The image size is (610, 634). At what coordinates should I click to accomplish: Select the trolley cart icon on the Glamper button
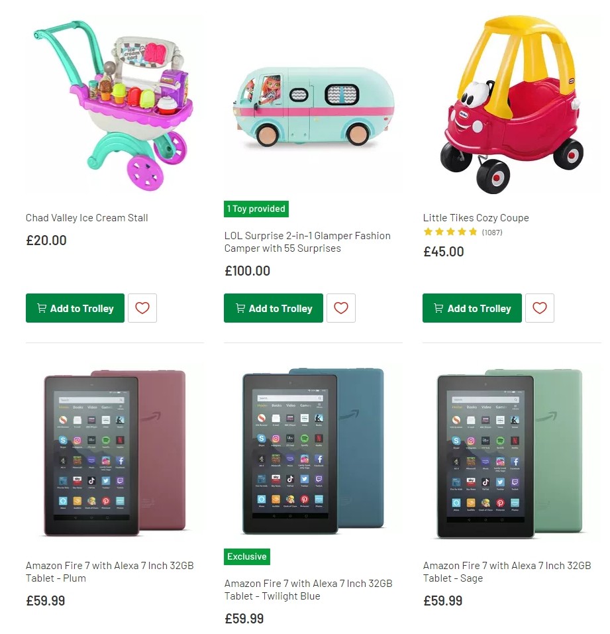(239, 308)
